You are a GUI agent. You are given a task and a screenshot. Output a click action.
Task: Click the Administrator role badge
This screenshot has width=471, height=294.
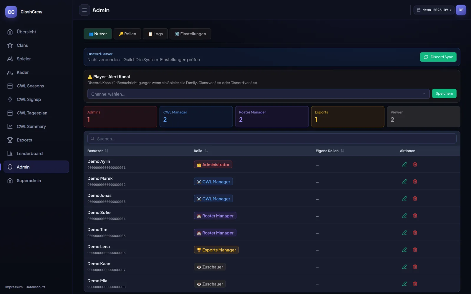(213, 164)
